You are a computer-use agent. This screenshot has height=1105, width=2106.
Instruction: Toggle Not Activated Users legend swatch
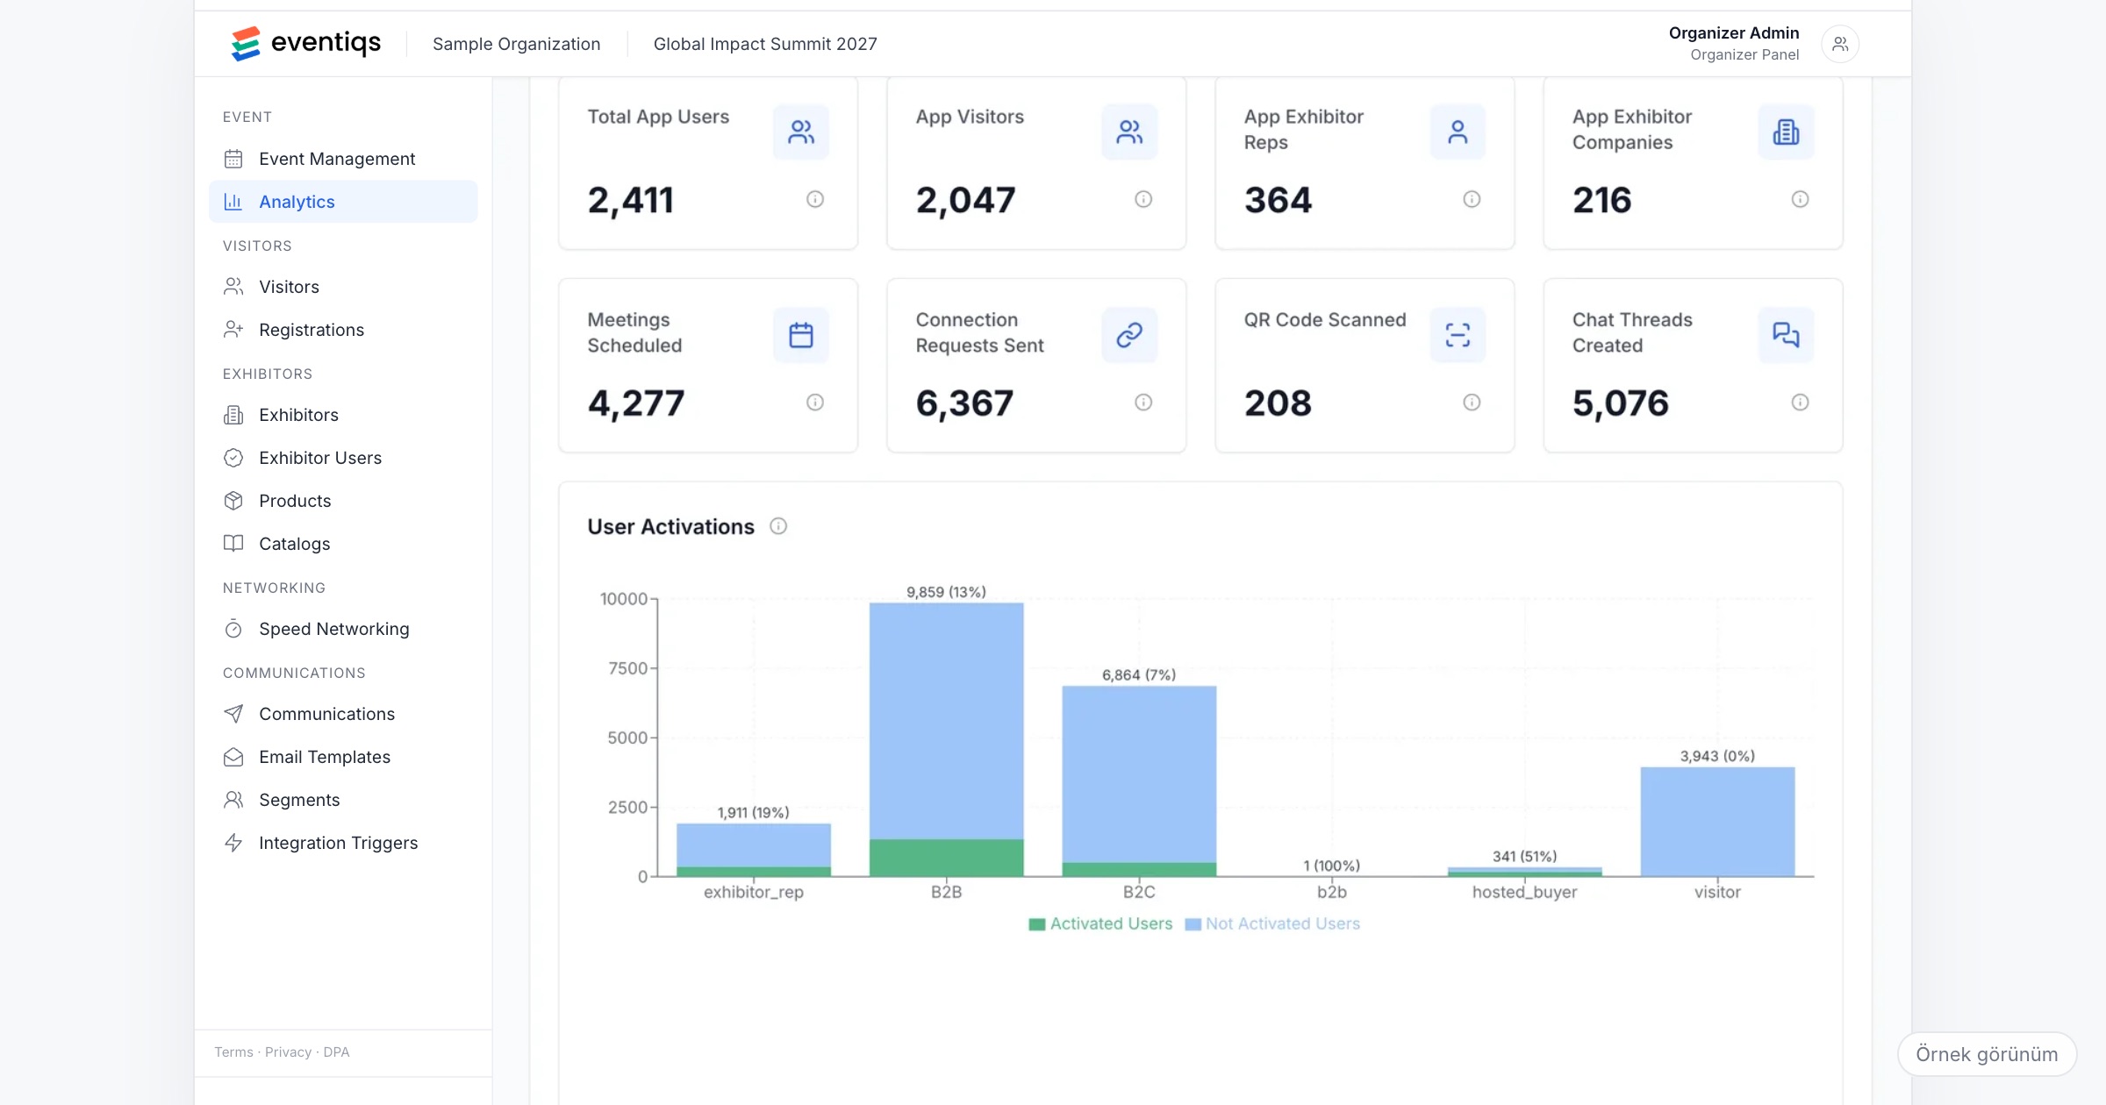point(1193,924)
